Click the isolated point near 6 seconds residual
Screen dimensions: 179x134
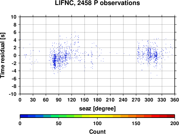(x=75, y=32)
